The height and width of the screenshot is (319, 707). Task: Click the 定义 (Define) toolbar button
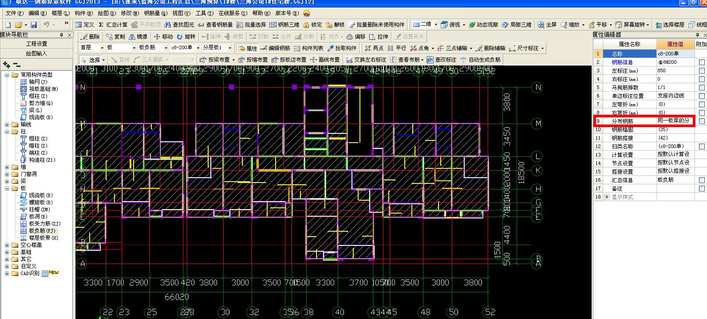tap(85, 25)
